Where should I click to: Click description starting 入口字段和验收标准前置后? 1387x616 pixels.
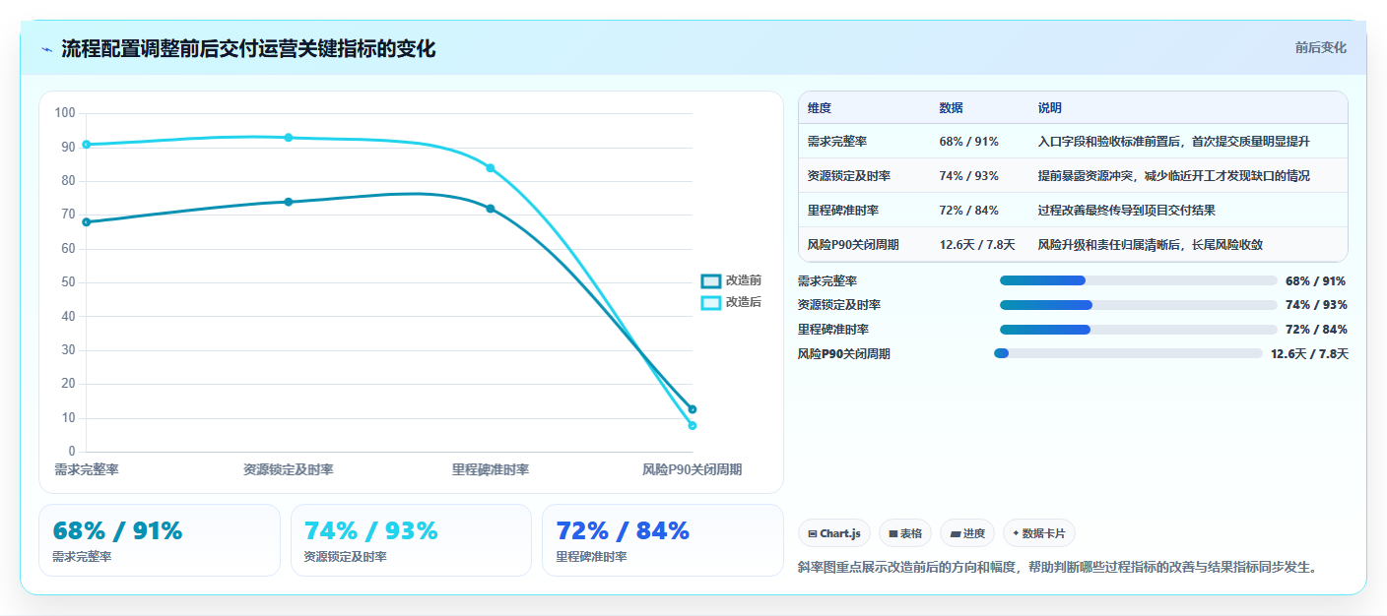pyautogui.click(x=1174, y=142)
